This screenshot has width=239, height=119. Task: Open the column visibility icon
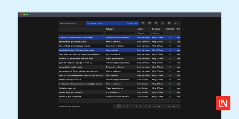(150, 23)
